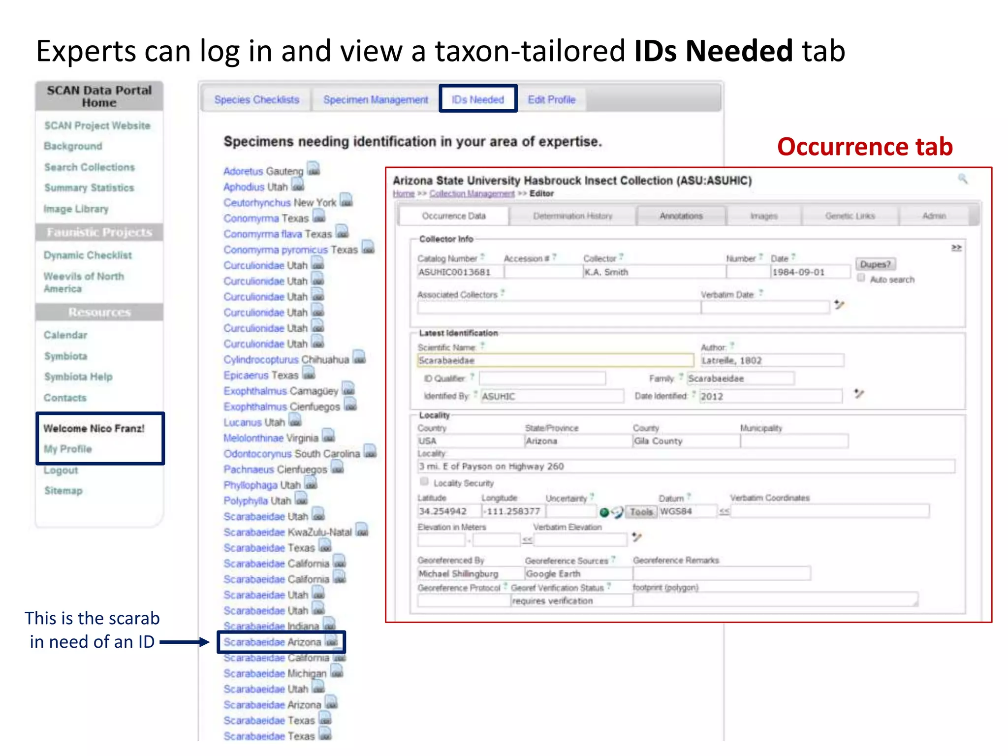Switch to the Annotations tab
The image size is (1008, 756).
pyautogui.click(x=681, y=216)
